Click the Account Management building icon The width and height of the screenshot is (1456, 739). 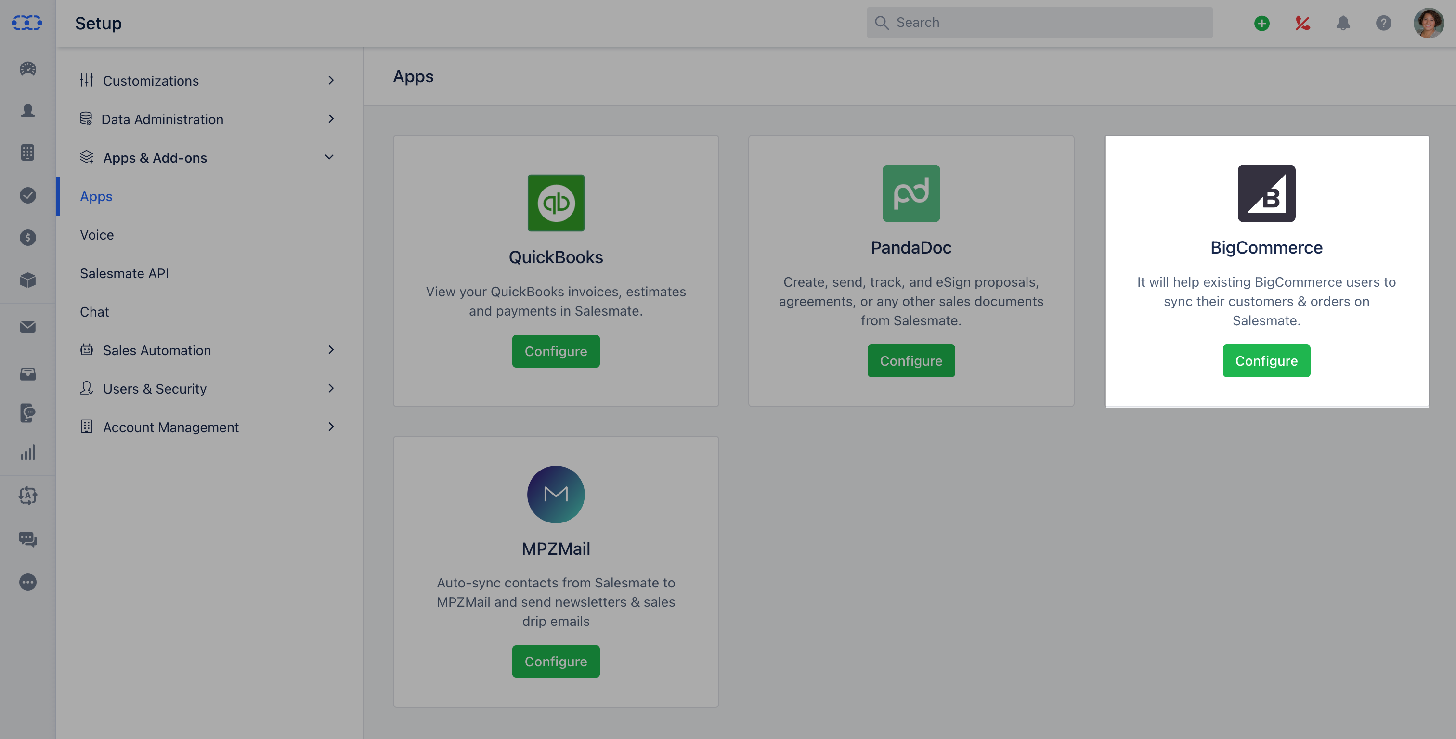[x=87, y=427]
